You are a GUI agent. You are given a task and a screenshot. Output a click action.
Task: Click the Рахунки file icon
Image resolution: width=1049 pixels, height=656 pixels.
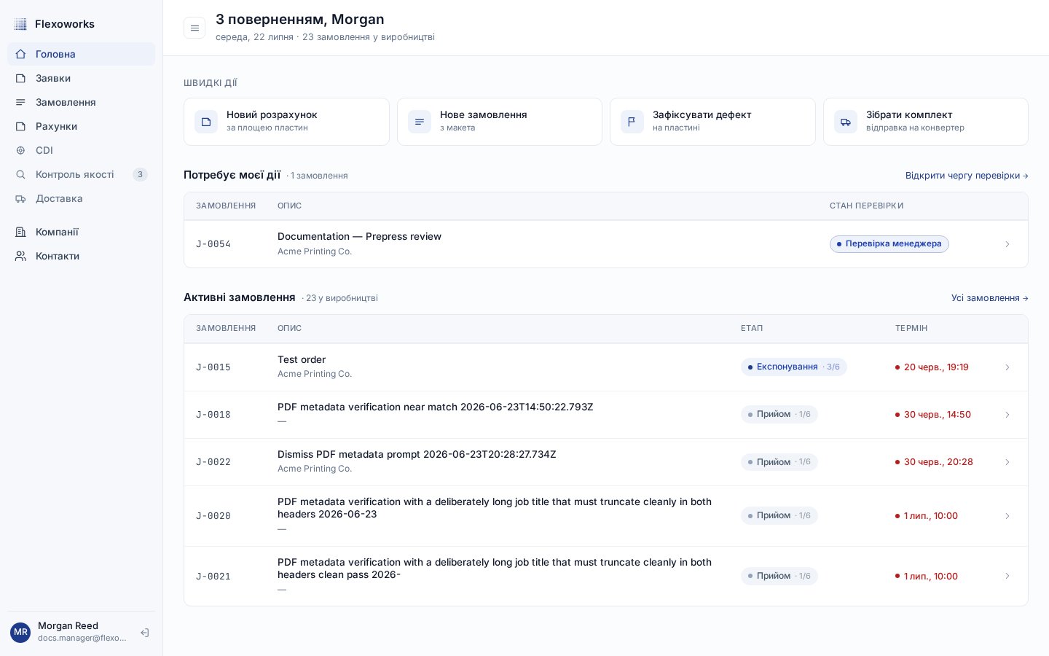(x=20, y=126)
